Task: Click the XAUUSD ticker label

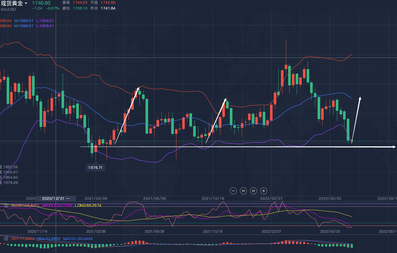Action: coord(8,10)
